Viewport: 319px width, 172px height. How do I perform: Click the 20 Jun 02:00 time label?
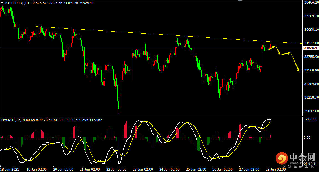click(63, 169)
